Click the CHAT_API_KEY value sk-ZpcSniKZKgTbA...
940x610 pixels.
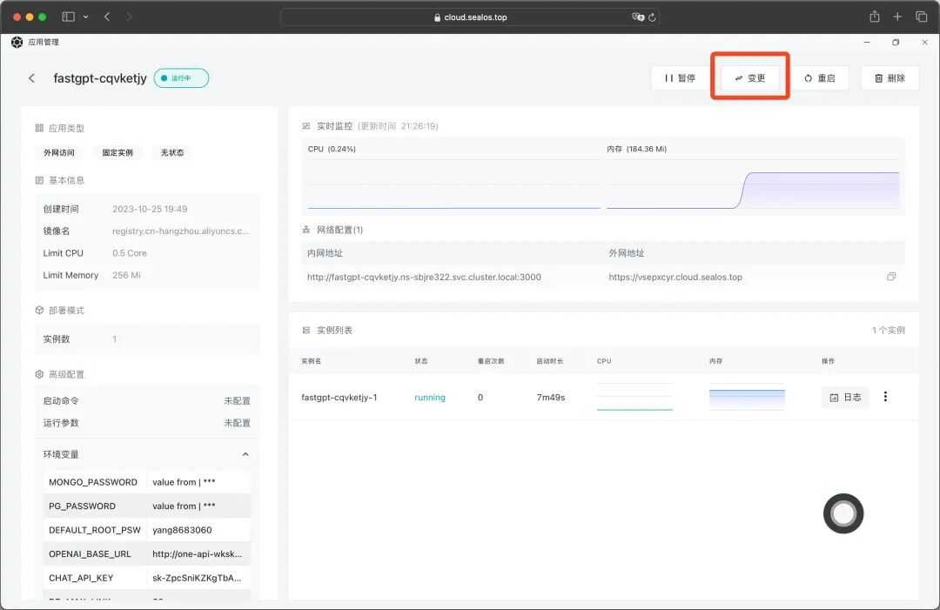[x=197, y=578]
